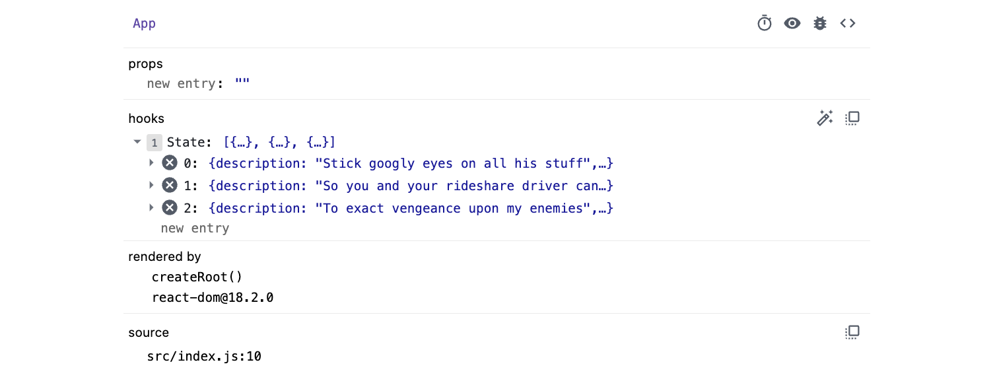Click the delete icon next to state entry 0
Image resolution: width=995 pixels, height=391 pixels.
coord(170,163)
